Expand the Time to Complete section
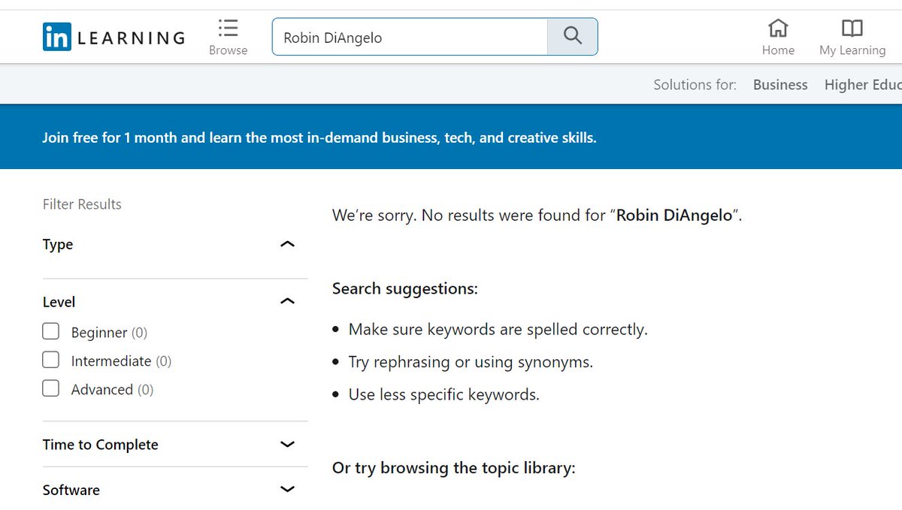The width and height of the screenshot is (902, 510). [287, 444]
